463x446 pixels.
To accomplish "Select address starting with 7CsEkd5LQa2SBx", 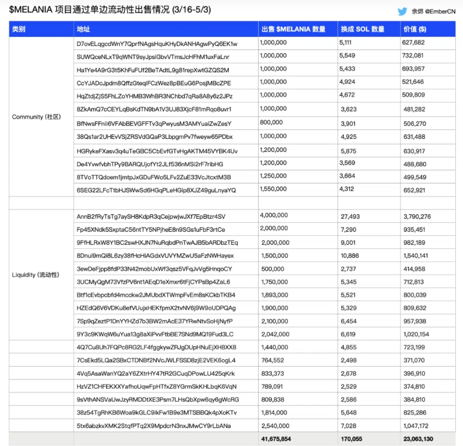I will coord(156,360).
